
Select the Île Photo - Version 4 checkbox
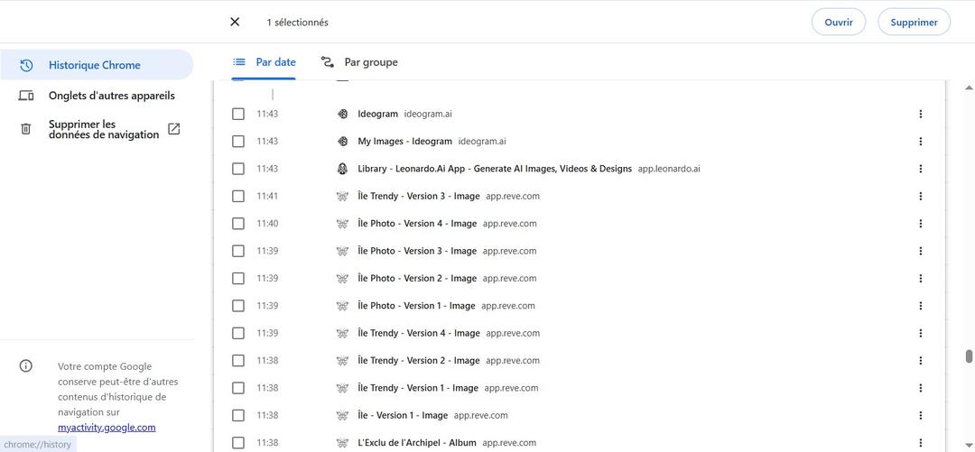tap(238, 224)
